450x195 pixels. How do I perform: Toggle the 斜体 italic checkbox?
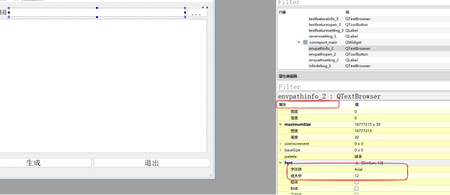[x=356, y=188]
